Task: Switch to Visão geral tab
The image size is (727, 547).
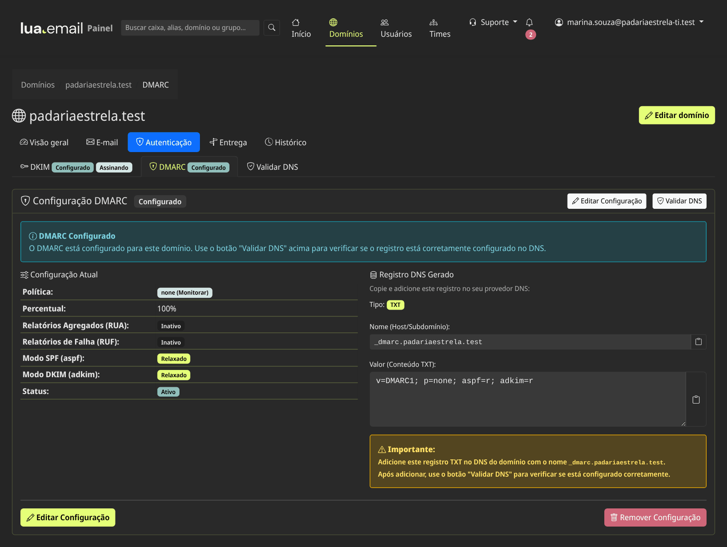Action: 44,143
